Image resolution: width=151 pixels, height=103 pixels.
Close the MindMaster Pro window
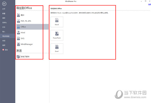(150, 1)
